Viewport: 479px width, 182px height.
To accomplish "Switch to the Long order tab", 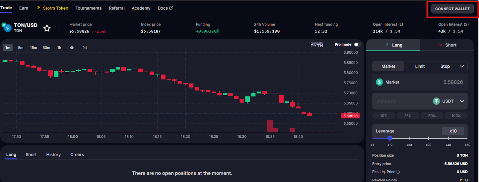I will 393,45.
